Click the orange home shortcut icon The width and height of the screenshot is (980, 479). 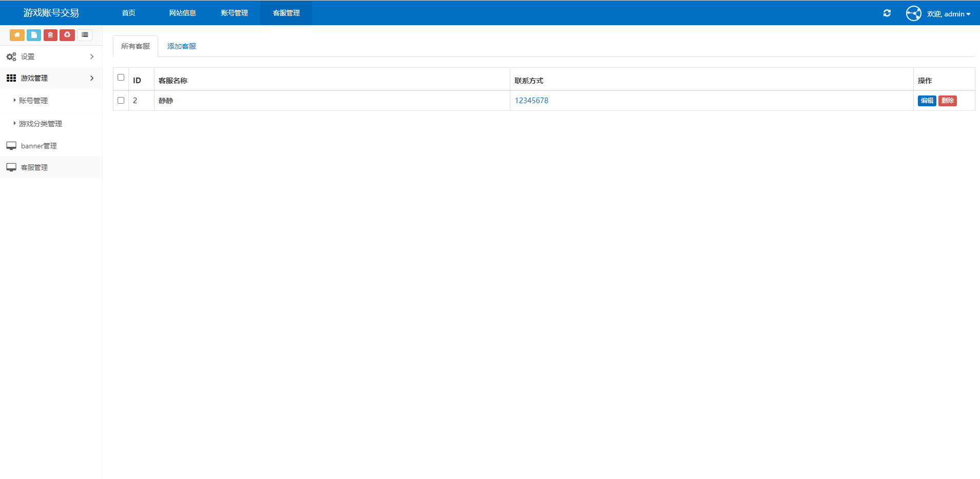click(17, 35)
